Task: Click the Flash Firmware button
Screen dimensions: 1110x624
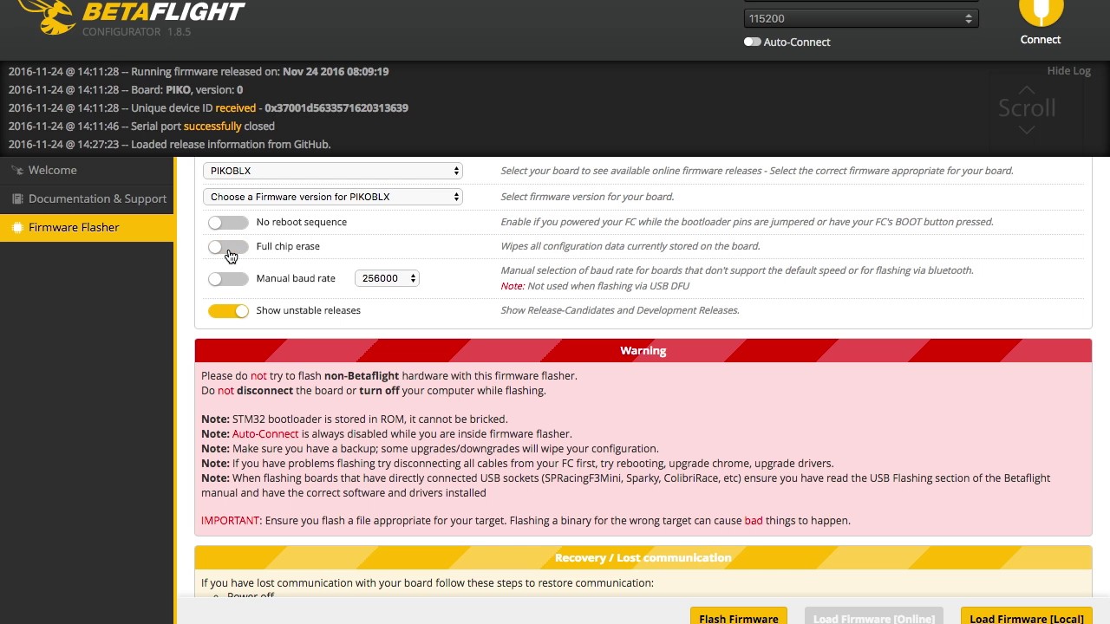Action: [739, 616]
